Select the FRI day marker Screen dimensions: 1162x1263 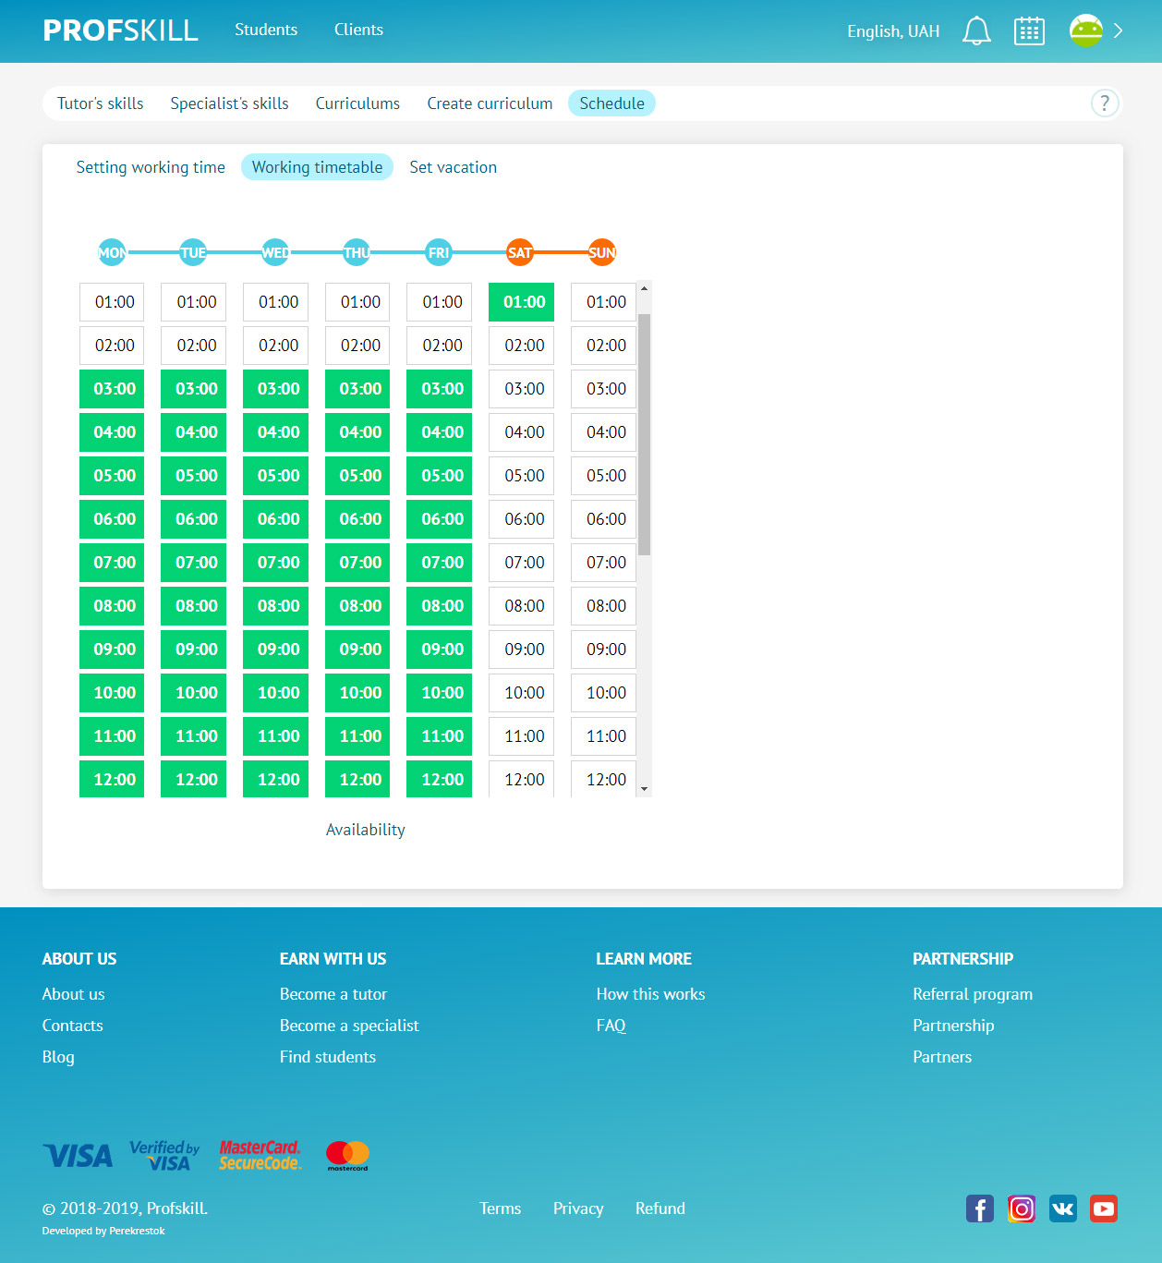pos(439,252)
